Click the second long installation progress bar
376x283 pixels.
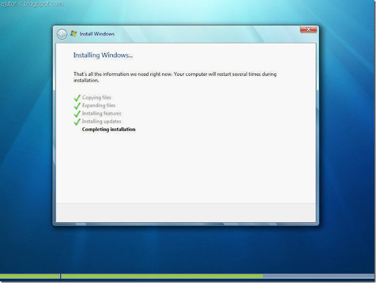coord(218,276)
